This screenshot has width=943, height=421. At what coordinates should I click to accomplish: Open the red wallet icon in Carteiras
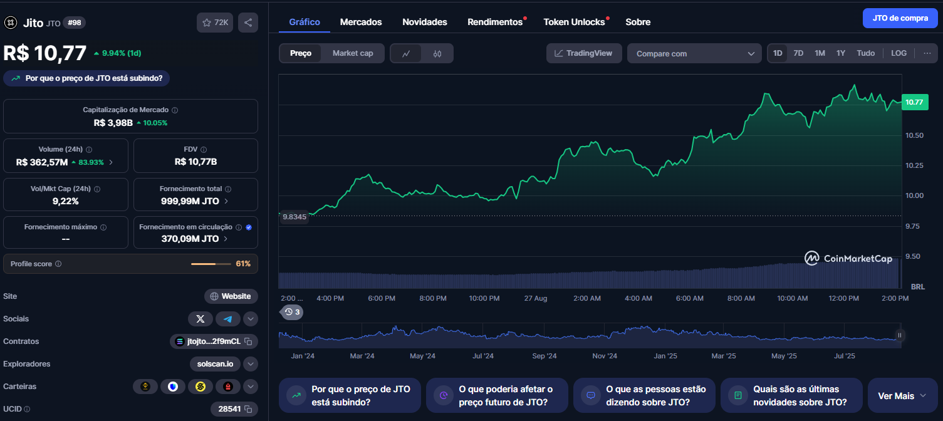click(x=228, y=387)
